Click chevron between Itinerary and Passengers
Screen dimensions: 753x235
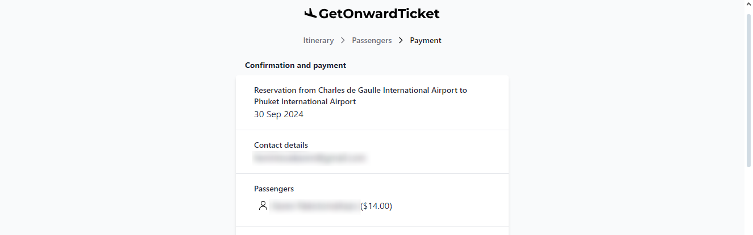pos(343,40)
